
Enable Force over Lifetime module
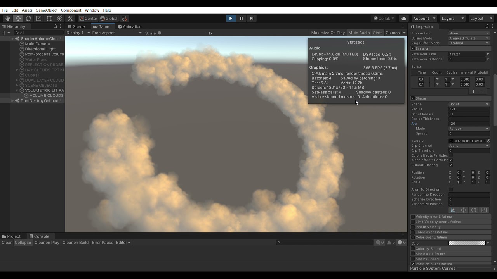click(x=413, y=232)
